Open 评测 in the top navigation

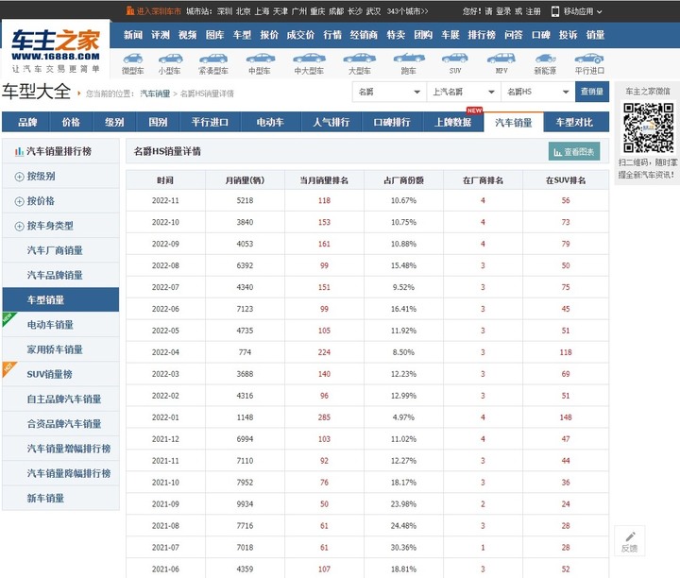(x=161, y=35)
